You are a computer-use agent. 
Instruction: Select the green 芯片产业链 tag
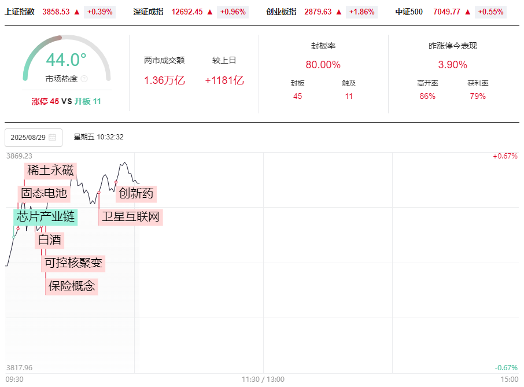click(46, 217)
